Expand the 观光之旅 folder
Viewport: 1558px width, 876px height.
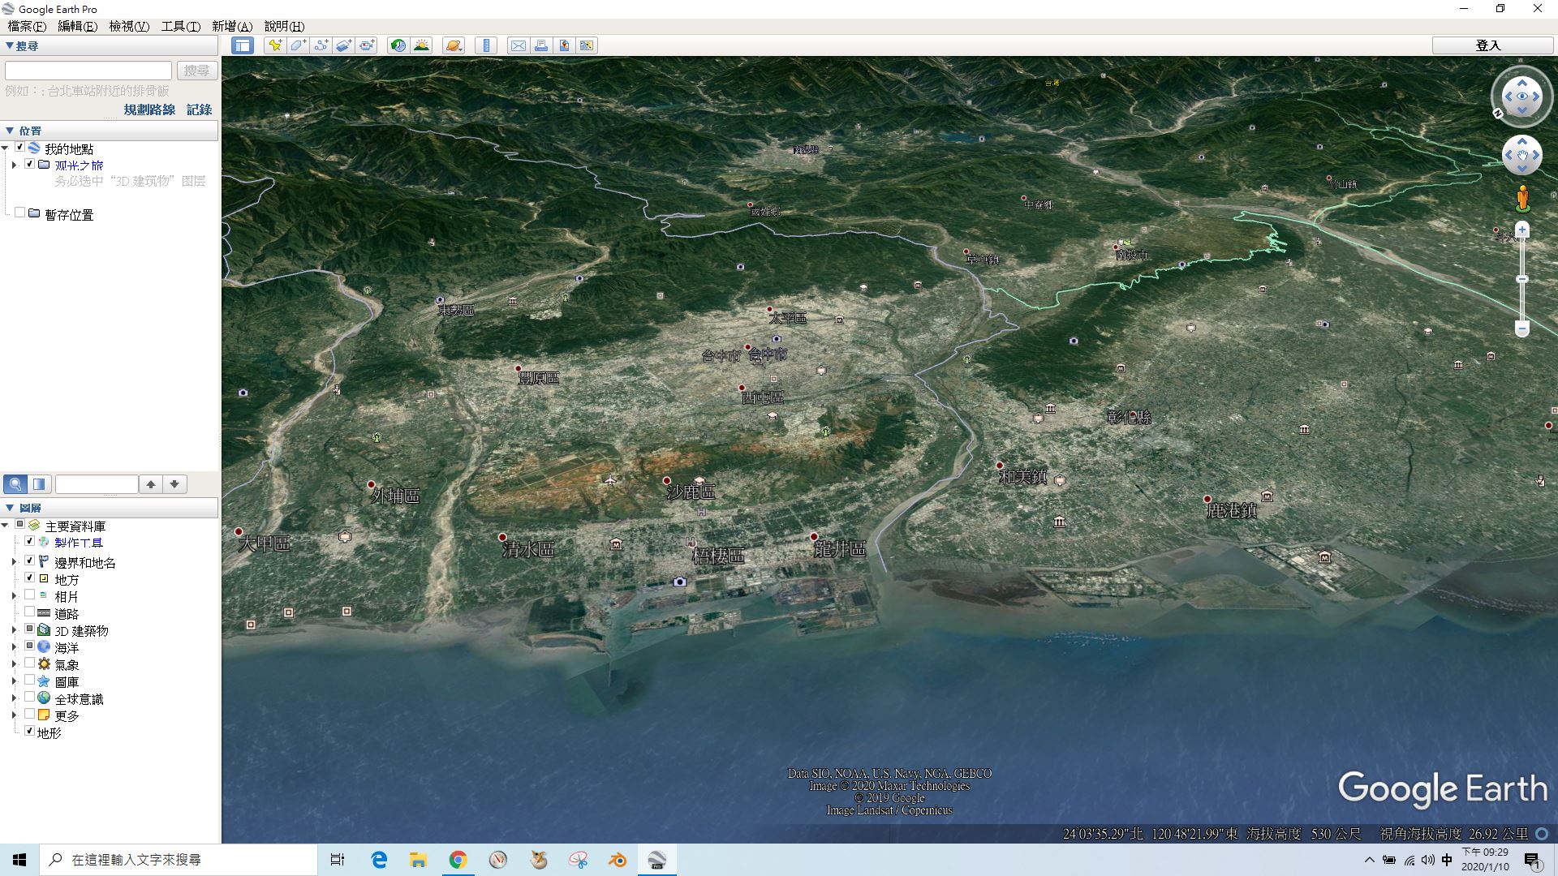(x=14, y=165)
